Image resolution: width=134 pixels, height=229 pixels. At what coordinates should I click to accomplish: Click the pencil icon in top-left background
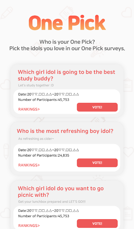coord(7,13)
